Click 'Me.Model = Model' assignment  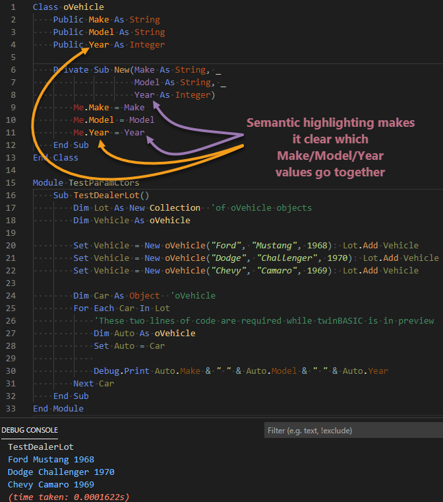point(114,120)
